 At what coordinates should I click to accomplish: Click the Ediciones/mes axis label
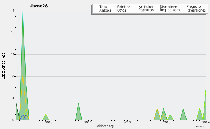[3, 66]
